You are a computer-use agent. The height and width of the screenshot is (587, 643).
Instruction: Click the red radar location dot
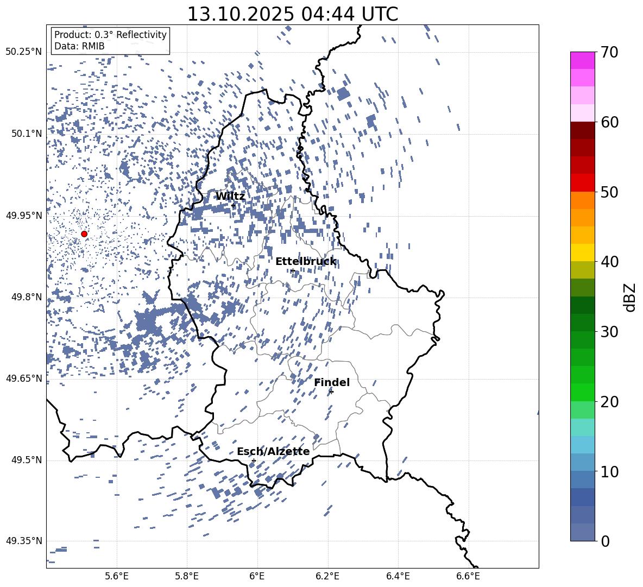point(84,234)
